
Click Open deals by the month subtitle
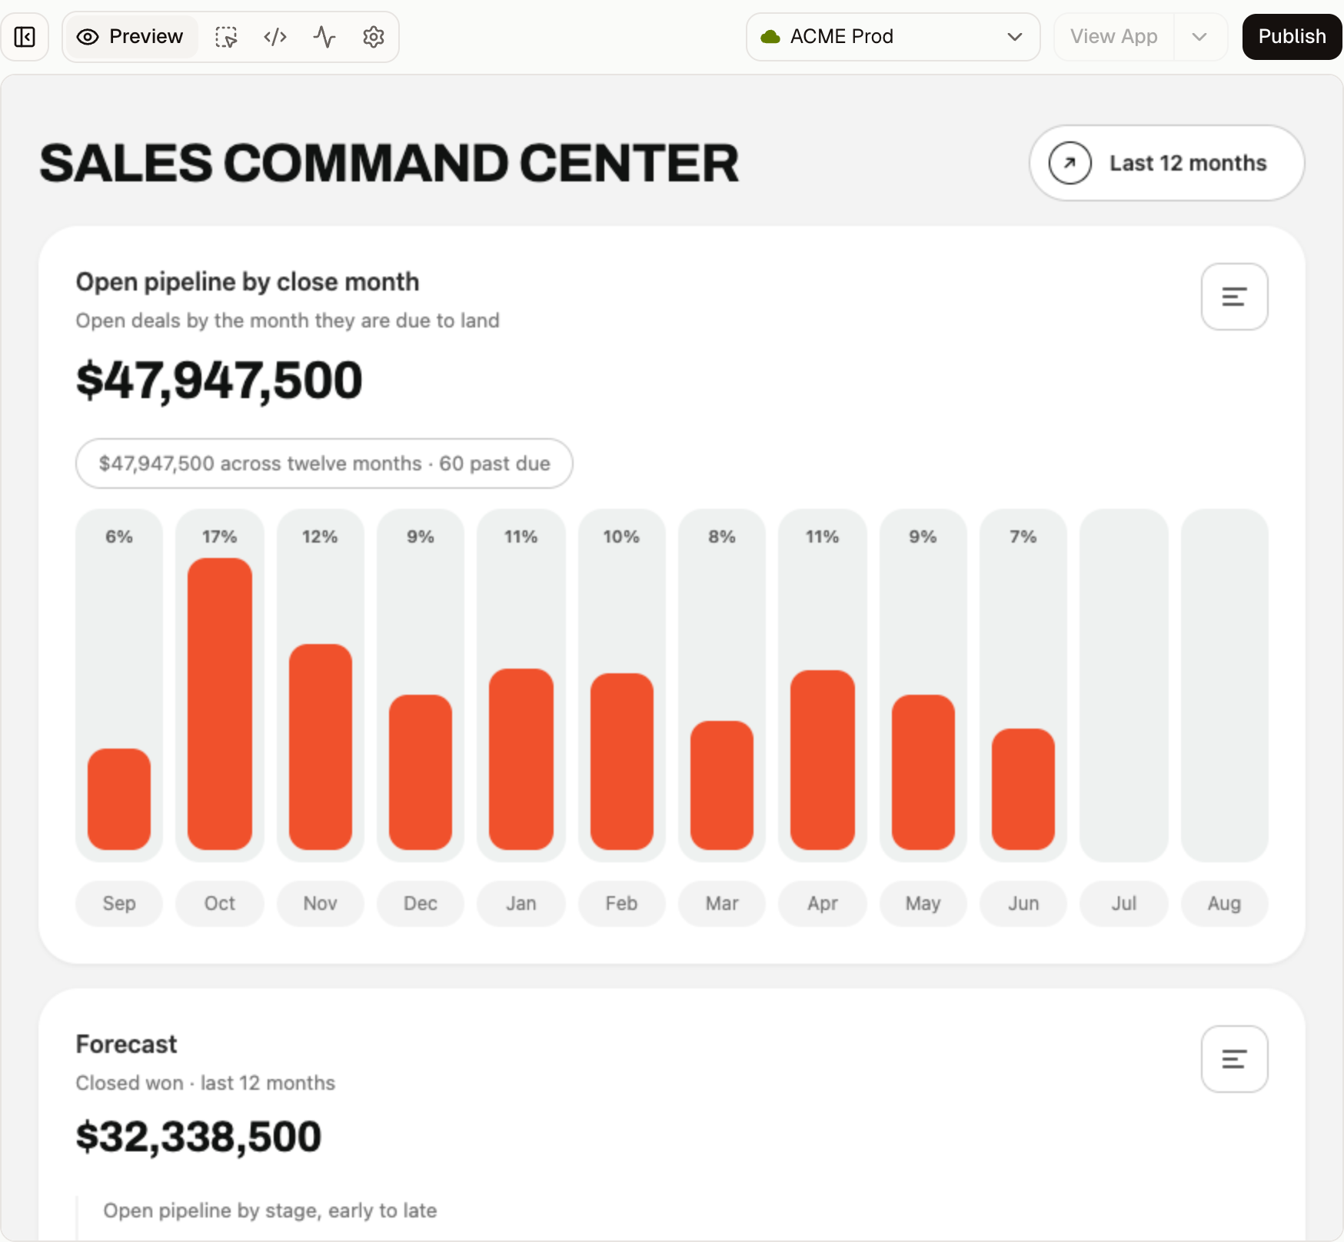pyautogui.click(x=288, y=320)
